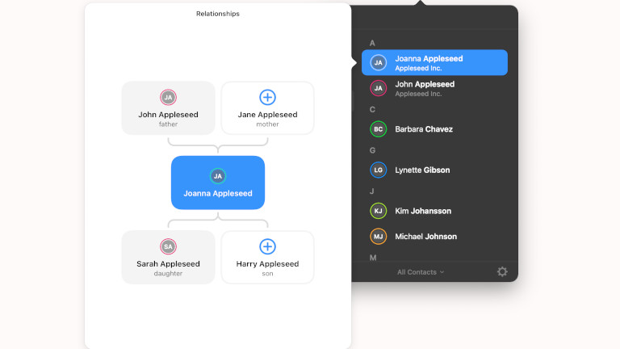Viewport: 620px width, 349px height.
Task: Jump to section letter J
Action: pyautogui.click(x=371, y=191)
